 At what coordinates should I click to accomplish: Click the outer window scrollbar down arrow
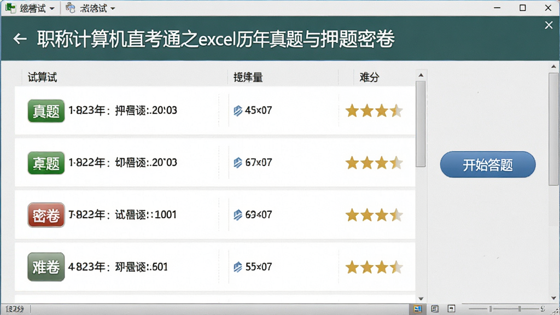(x=553, y=298)
